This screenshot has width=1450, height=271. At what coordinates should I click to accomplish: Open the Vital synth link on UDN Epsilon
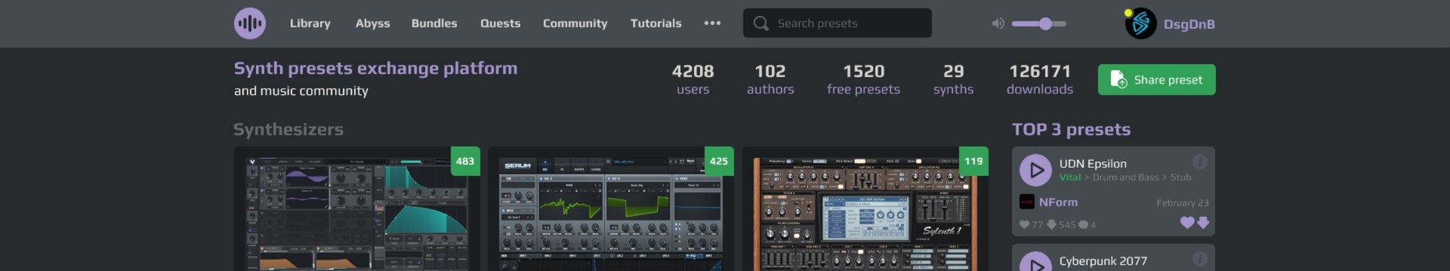coord(1070,178)
